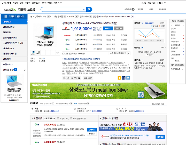Click the blue 구매하기 button near price

(108, 28)
